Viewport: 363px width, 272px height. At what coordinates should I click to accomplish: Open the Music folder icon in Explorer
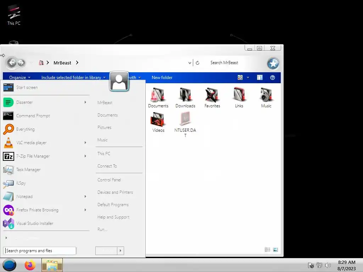point(266,98)
